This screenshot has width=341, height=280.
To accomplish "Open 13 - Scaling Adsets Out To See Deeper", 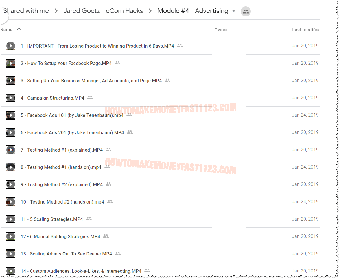I will pyautogui.click(x=66, y=254).
